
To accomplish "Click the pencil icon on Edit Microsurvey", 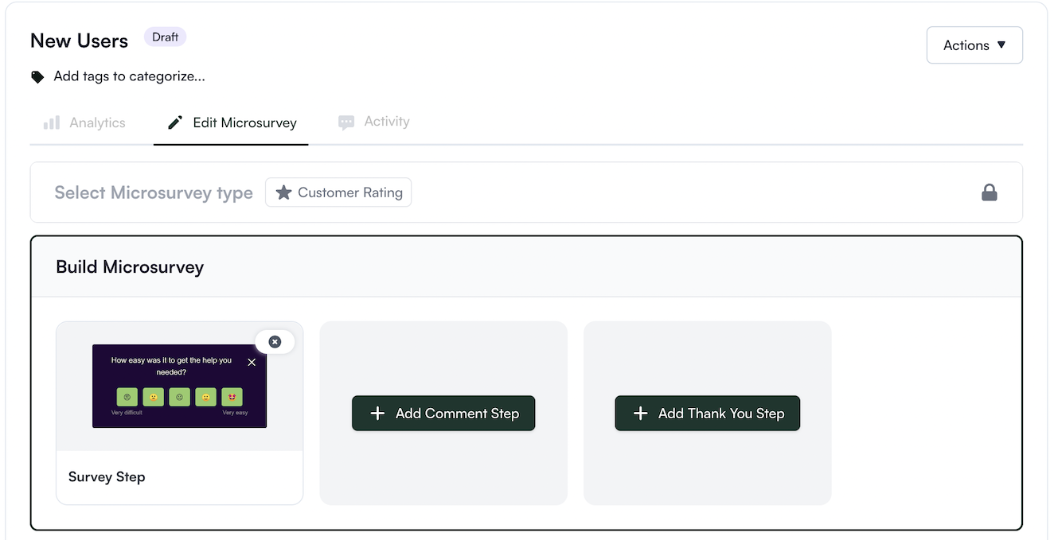I will click(175, 122).
